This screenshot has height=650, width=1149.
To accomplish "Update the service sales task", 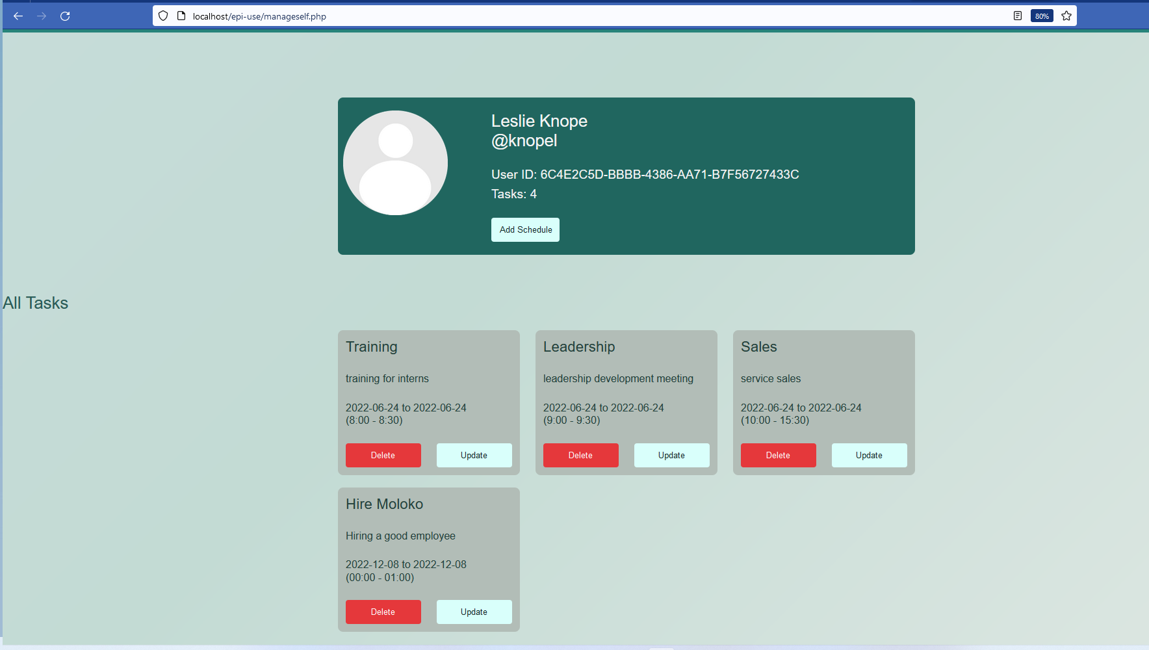I will [869, 455].
